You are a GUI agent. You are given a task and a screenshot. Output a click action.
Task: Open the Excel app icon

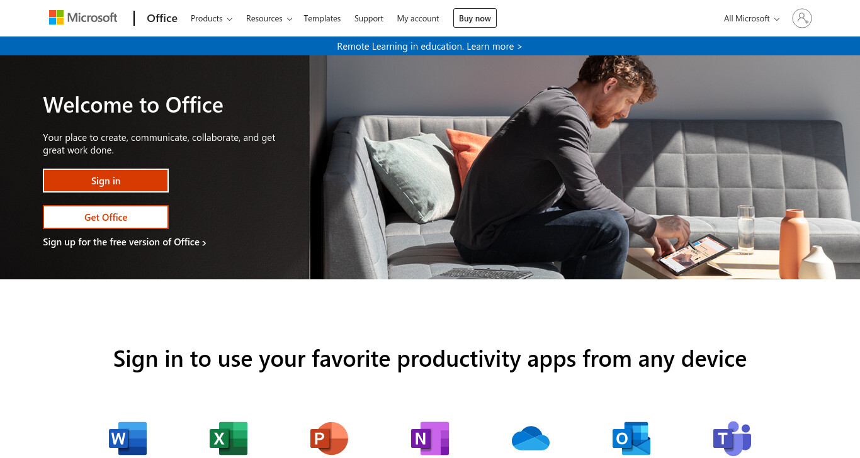(229, 438)
